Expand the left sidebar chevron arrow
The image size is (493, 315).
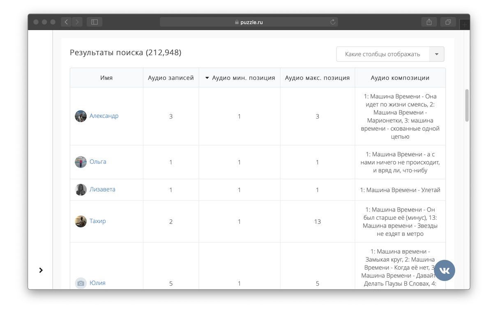tap(41, 270)
